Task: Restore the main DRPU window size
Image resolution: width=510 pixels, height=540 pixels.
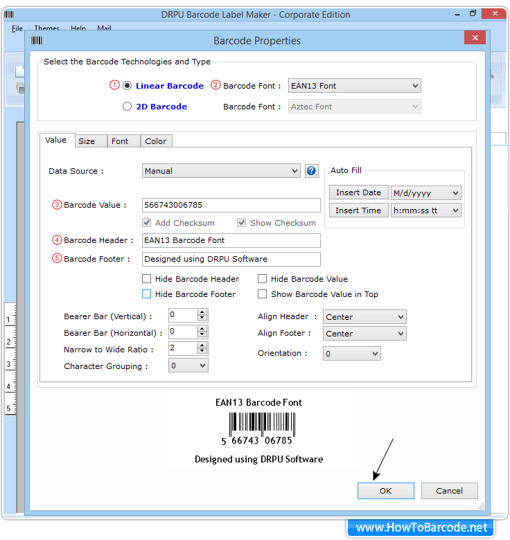Action: [473, 13]
